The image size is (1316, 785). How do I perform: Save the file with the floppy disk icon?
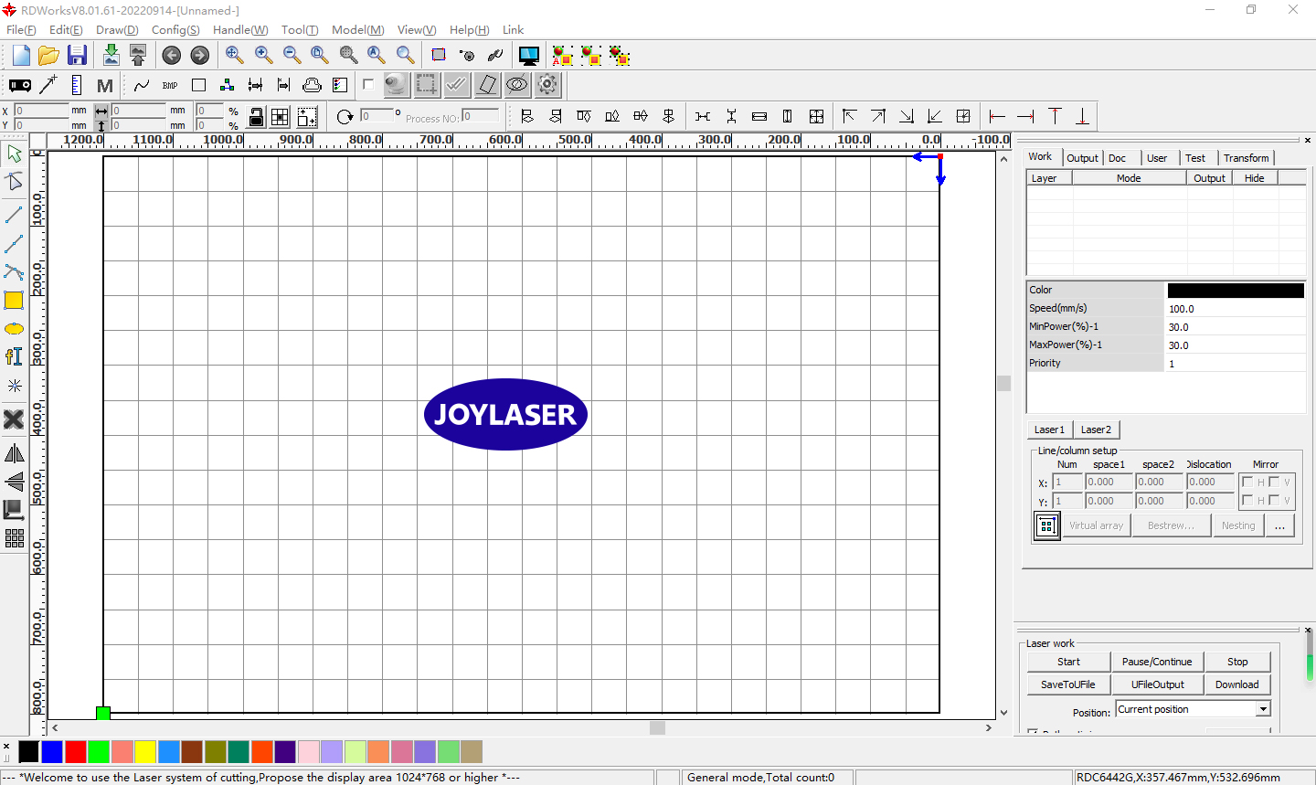pyautogui.click(x=77, y=56)
